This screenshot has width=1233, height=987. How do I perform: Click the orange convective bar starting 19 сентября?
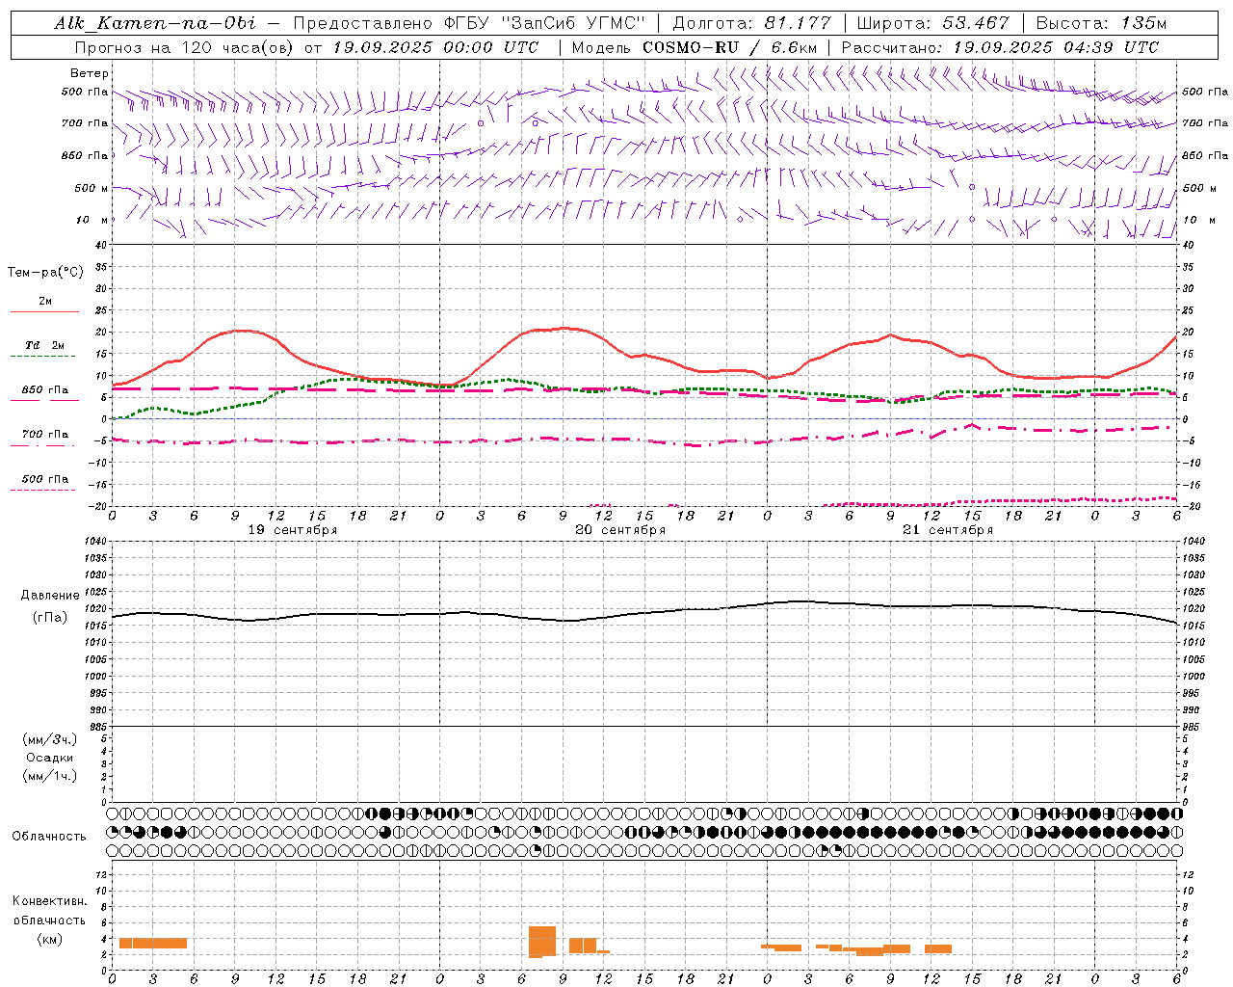pos(153,943)
